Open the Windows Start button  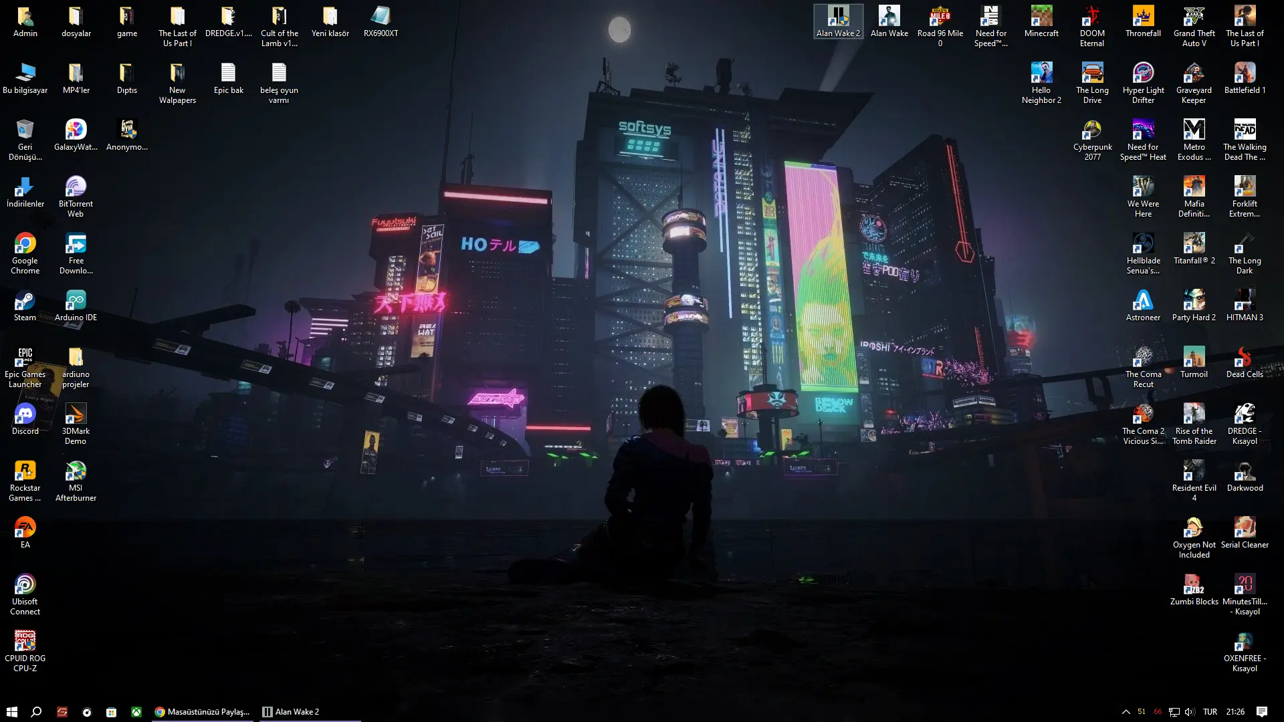tap(11, 712)
